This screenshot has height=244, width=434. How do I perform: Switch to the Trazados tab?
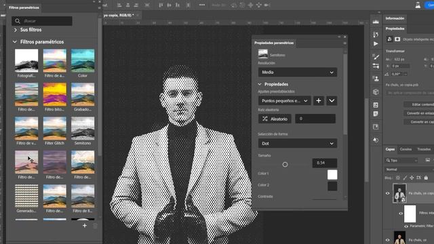423,149
